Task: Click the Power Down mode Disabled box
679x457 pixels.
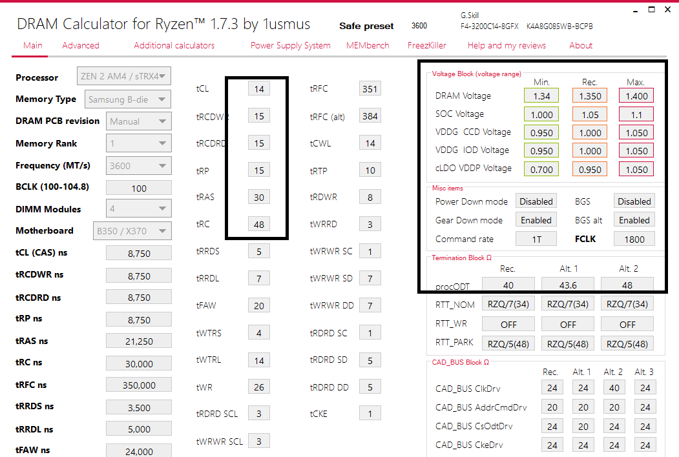Action: tap(536, 201)
